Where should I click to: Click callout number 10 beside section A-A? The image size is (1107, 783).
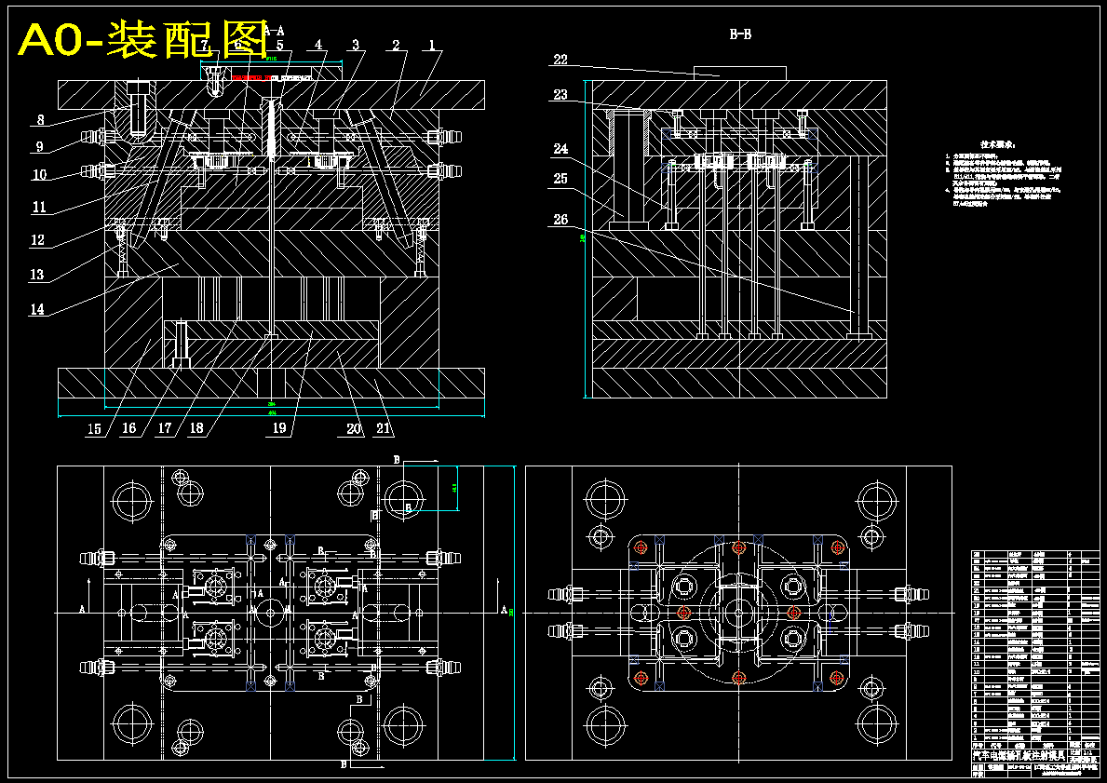[39, 175]
